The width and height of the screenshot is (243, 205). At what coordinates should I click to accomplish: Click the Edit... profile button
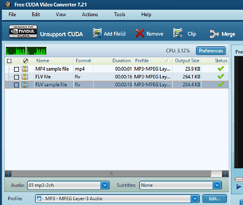click(214, 199)
